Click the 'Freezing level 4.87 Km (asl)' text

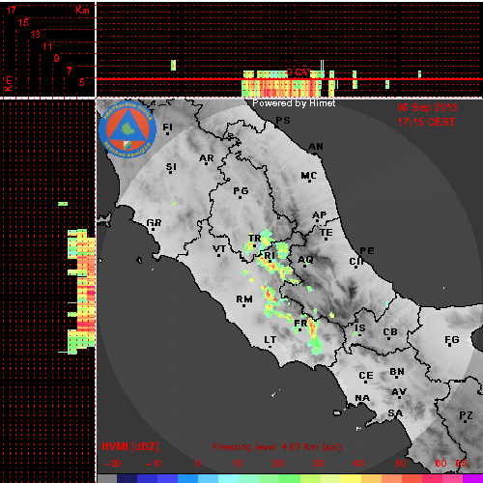pos(277,447)
